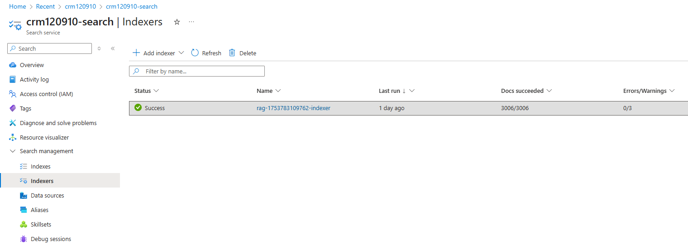Click the green Success checkmark icon
Image resolution: width=688 pixels, height=246 pixels.
[138, 108]
